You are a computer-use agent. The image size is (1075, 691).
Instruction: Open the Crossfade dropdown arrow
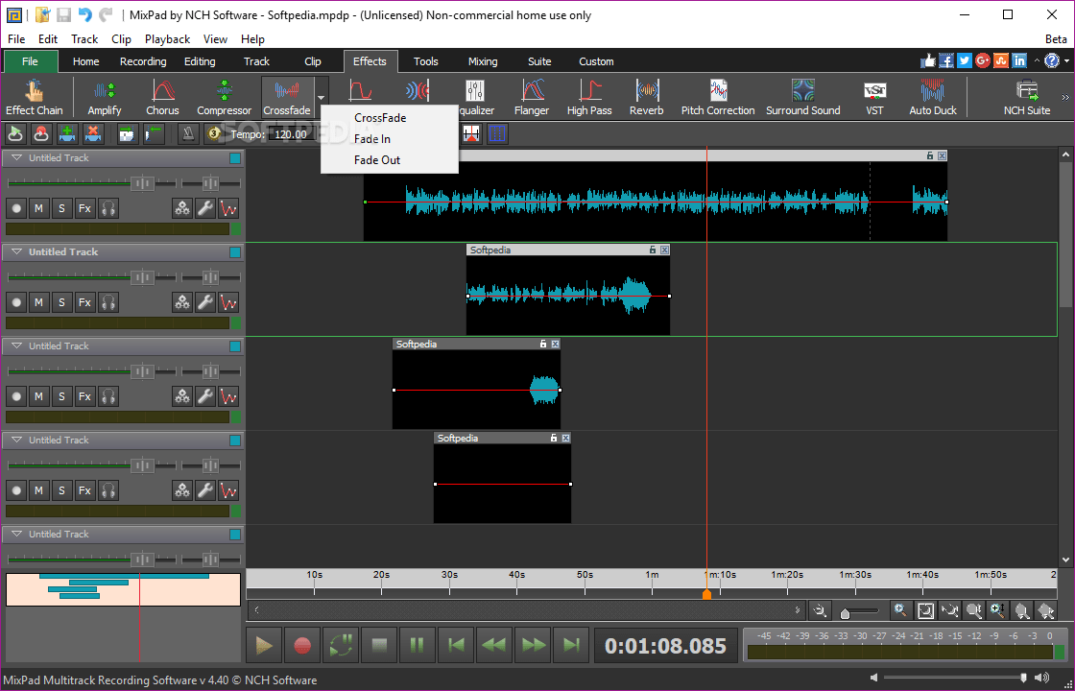click(x=321, y=97)
